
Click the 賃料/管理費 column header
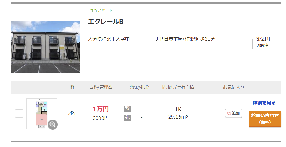point(101,87)
